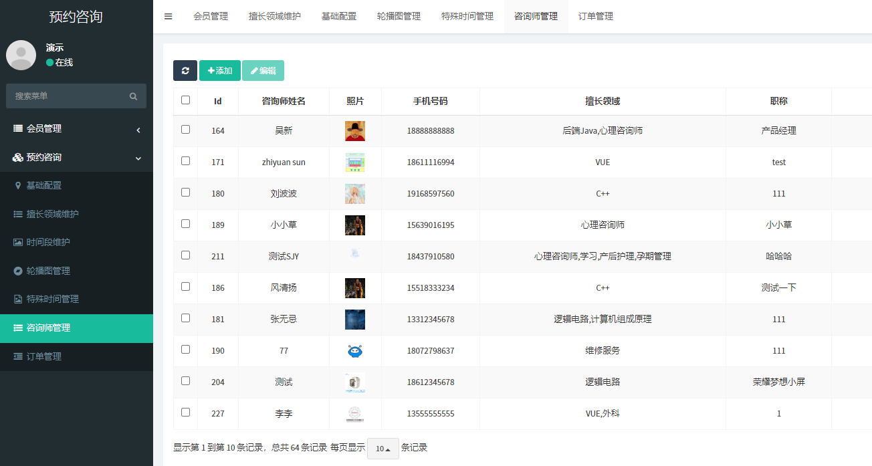Switch to the 订单管理 top tab
Screen dimensions: 872x466
pyautogui.click(x=595, y=17)
